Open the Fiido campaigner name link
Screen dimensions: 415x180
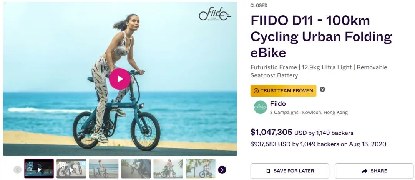(x=278, y=104)
